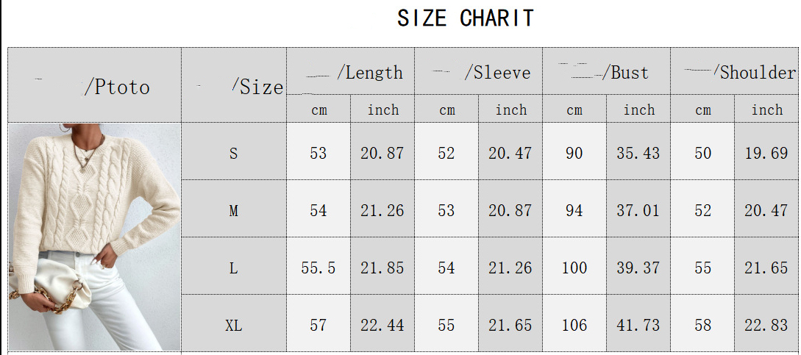Click the /Ptoto column header
Viewport: 801px width, 355px height.
pos(94,85)
